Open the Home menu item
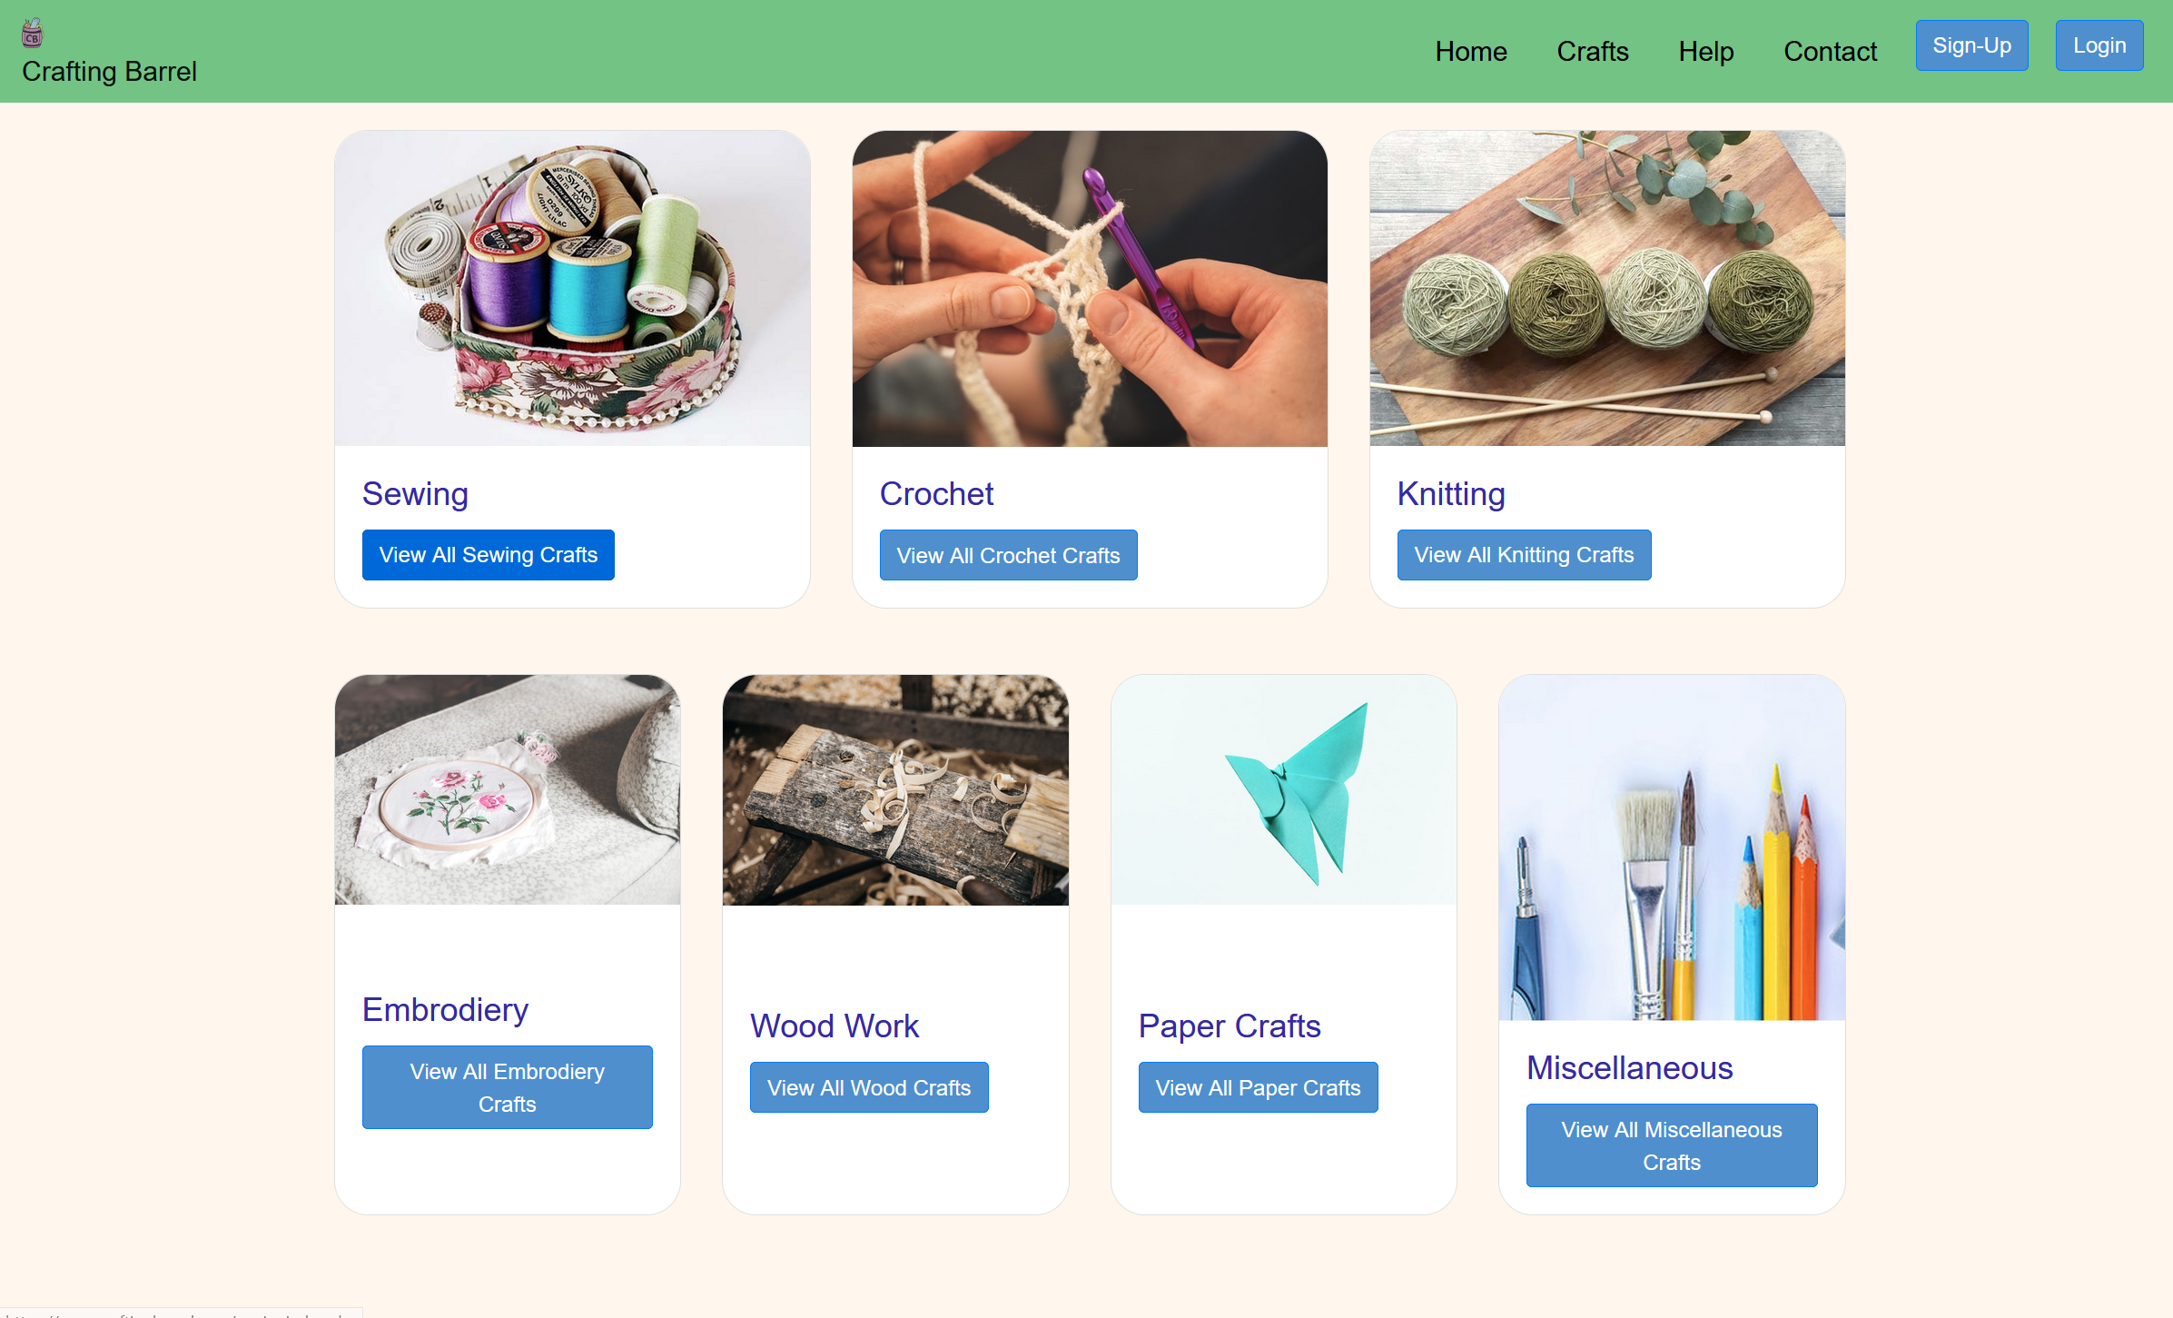Image resolution: width=2173 pixels, height=1318 pixels. [1470, 52]
